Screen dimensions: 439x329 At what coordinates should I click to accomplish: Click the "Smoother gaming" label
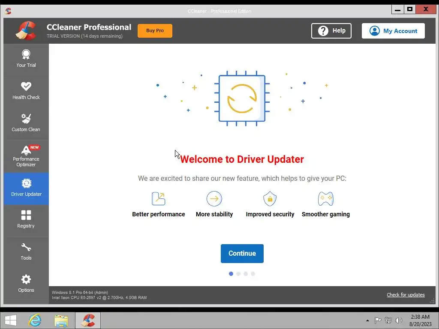326,214
